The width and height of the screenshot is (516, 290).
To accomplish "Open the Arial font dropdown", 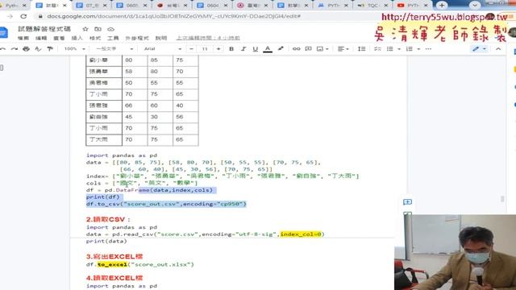I will click(x=163, y=49).
